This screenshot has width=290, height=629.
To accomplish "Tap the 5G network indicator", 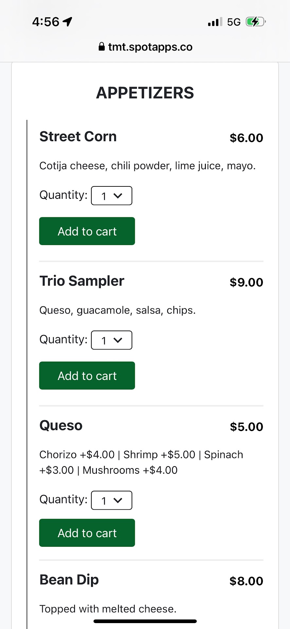I will pyautogui.click(x=234, y=22).
